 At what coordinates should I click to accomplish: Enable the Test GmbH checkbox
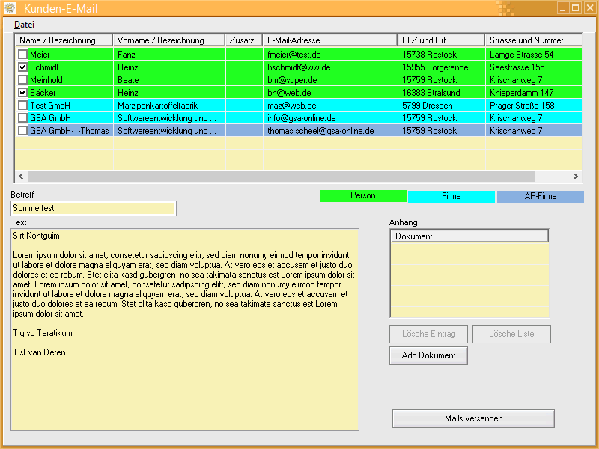pyautogui.click(x=22, y=106)
